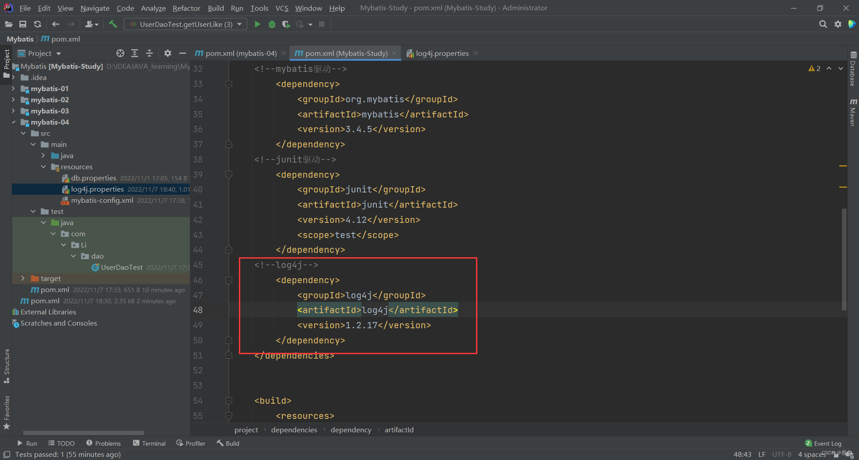Open External Libraries node

point(48,312)
